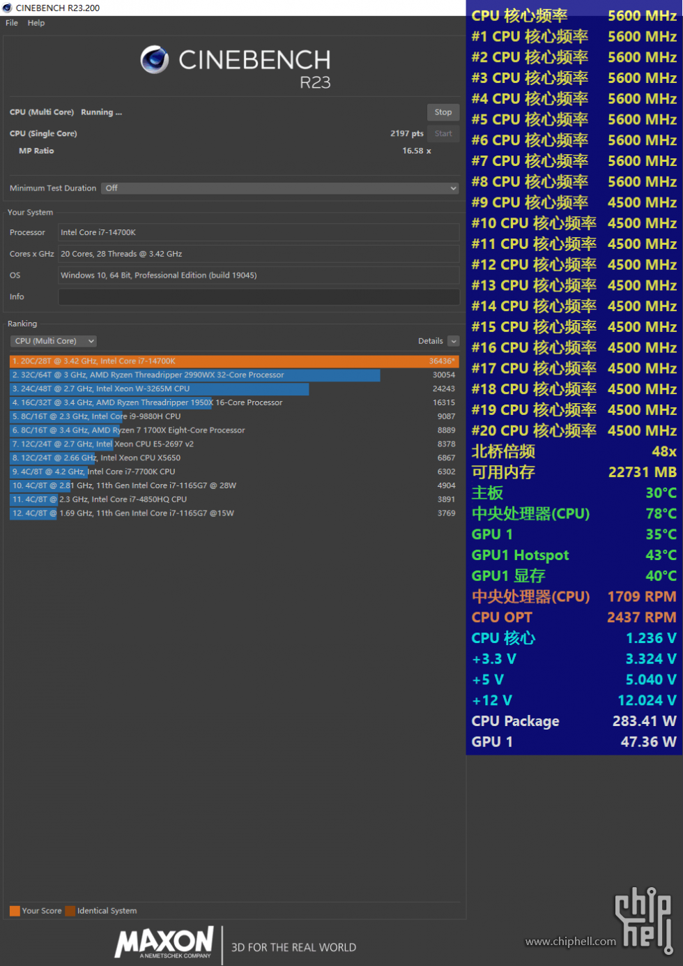
Task: Click the OS value Windows 10 field
Action: pyautogui.click(x=259, y=276)
